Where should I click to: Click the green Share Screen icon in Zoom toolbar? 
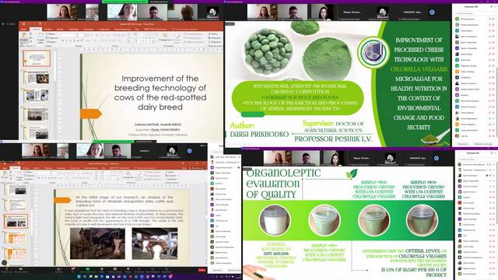point(88,270)
